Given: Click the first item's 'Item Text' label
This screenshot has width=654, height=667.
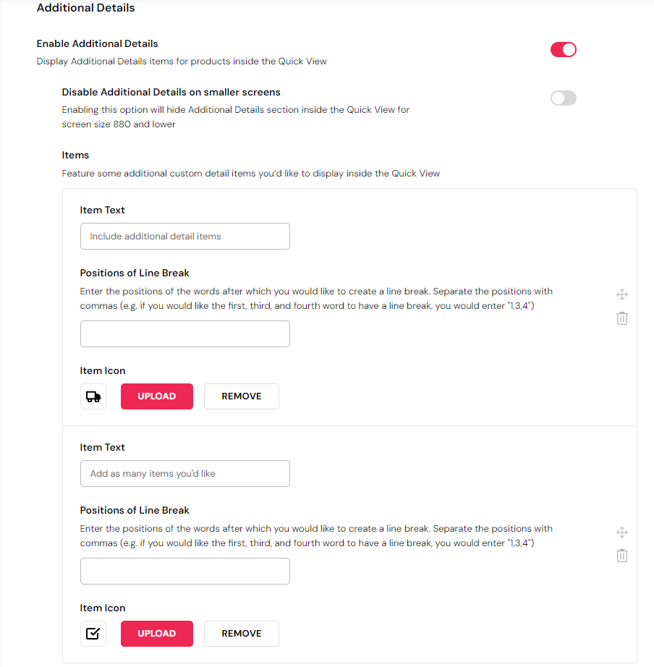Looking at the screenshot, I should [x=103, y=210].
